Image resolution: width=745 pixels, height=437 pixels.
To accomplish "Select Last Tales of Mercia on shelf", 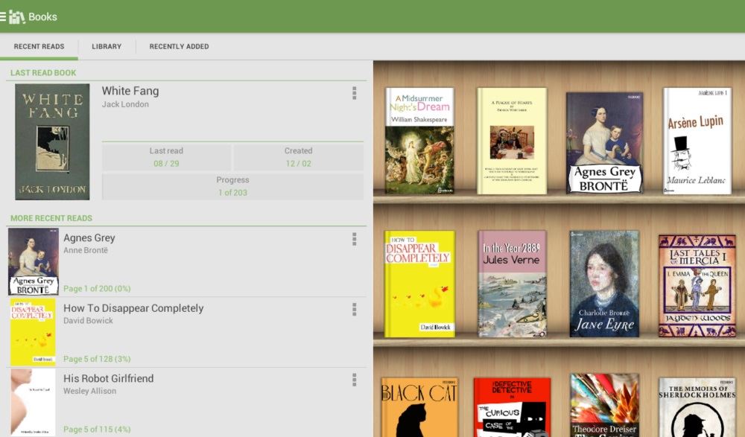I will [x=697, y=286].
